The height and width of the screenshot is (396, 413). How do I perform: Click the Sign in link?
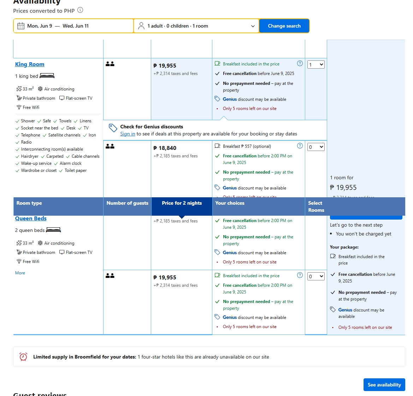[128, 134]
